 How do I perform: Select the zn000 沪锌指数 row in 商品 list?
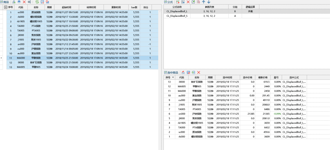(x=82, y=44)
